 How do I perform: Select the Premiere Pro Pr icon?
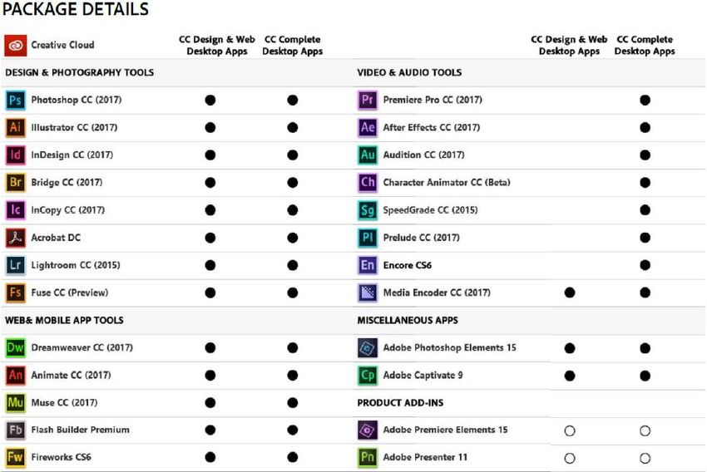tap(368, 100)
